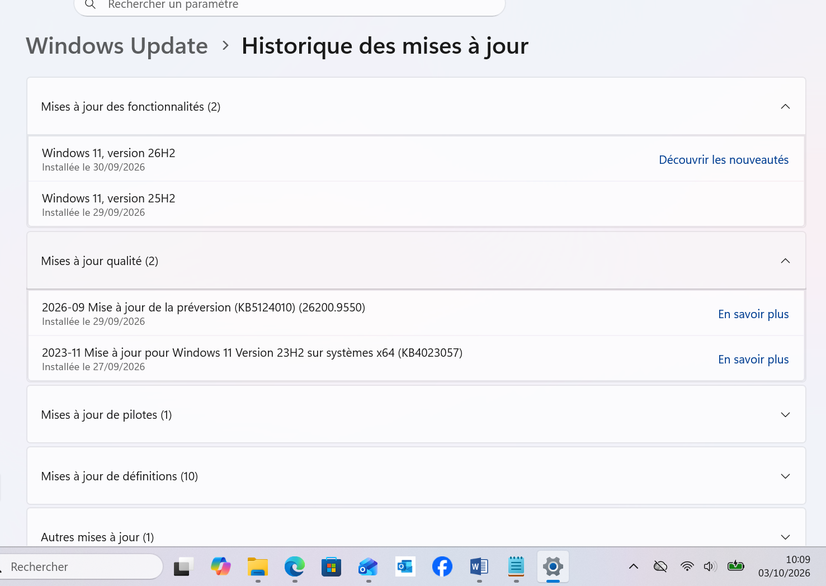Click the OneDrive cloud tray icon

tap(660, 566)
